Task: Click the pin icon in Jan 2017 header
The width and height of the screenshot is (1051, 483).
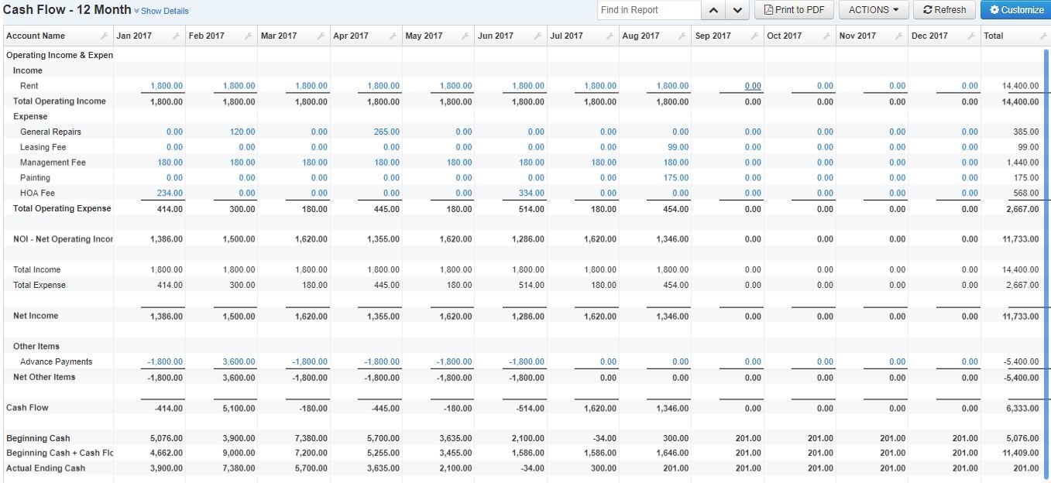Action: (x=176, y=36)
